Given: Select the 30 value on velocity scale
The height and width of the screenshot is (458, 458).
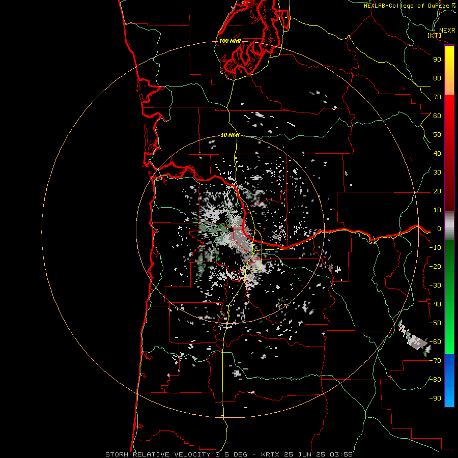Looking at the screenshot, I should pos(437,173).
